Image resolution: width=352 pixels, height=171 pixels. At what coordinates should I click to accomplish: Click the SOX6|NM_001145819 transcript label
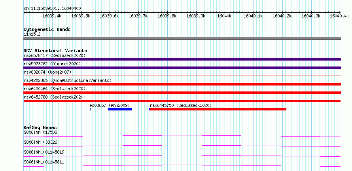(x=44, y=152)
